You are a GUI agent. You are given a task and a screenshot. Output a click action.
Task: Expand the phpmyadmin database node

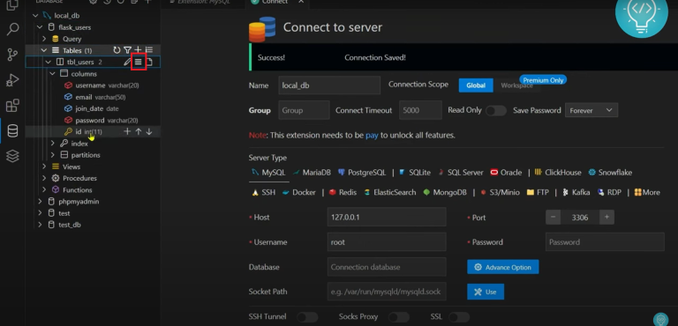[40, 202]
